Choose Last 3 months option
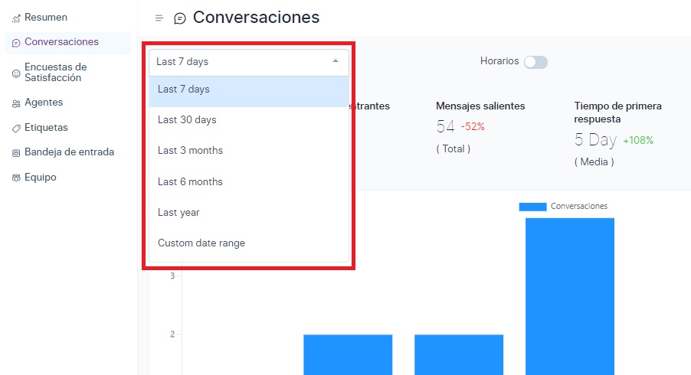 click(190, 151)
